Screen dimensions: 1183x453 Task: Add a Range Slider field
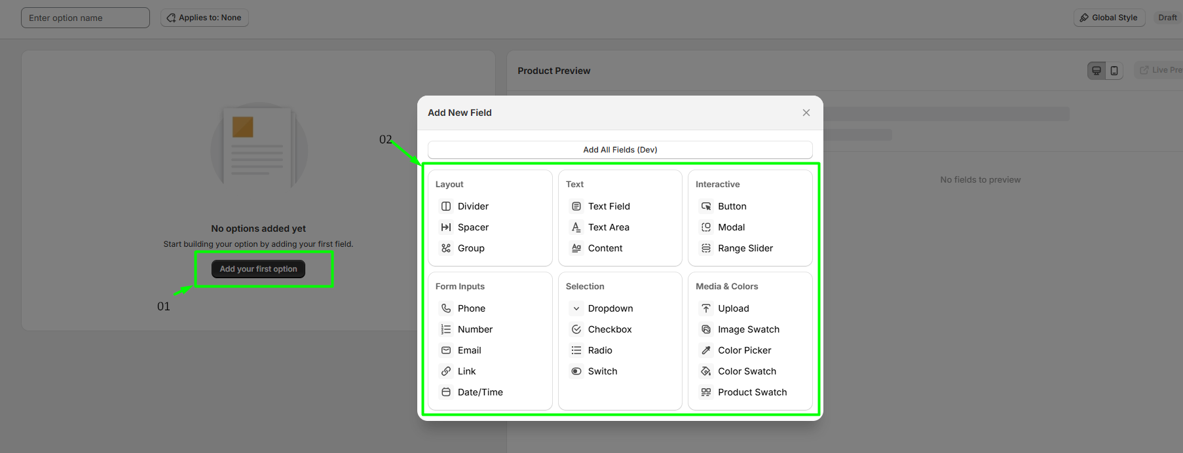coord(745,248)
